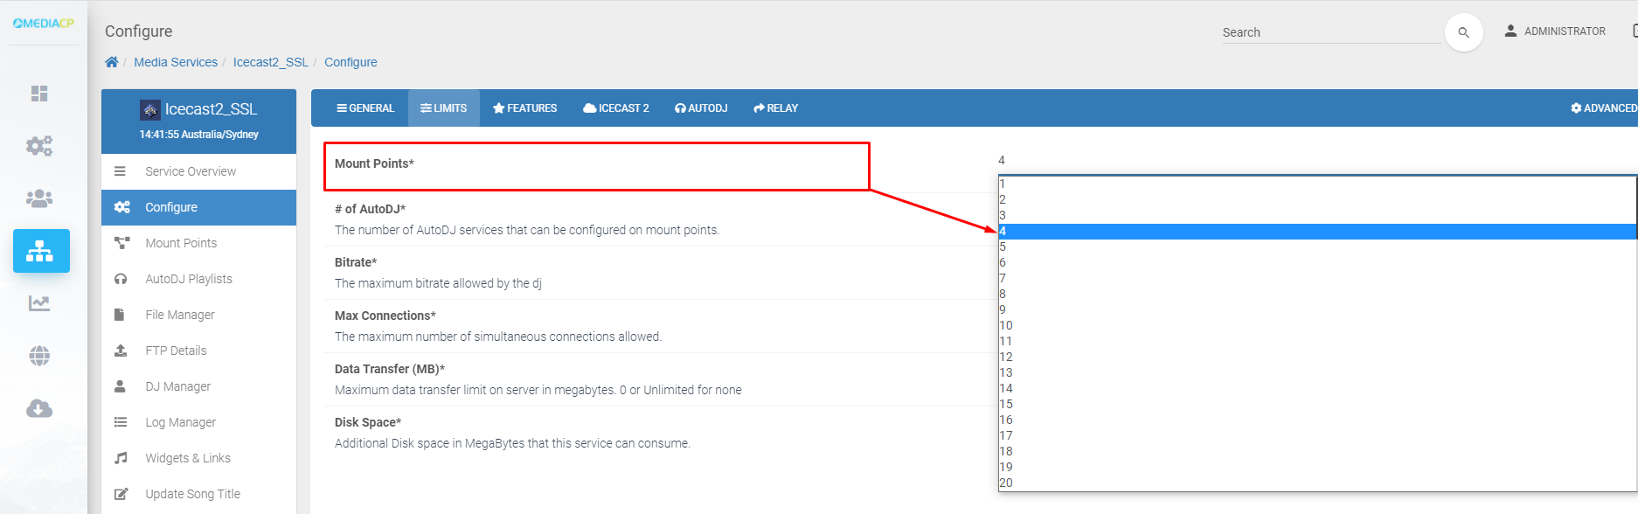Image resolution: width=1638 pixels, height=514 pixels.
Task: Open Update Song Title in sidebar
Action: [199, 494]
